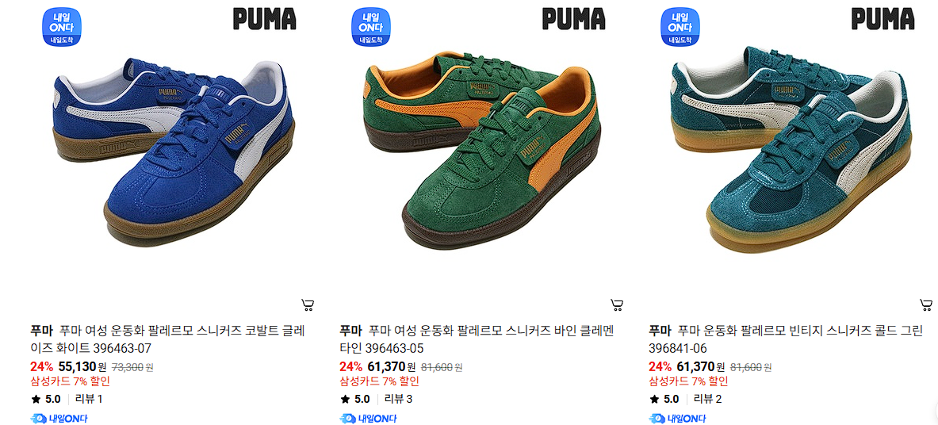The height and width of the screenshot is (425, 938).
Task: View 리뷰 2 for the cold green sneakers
Action: (708, 400)
